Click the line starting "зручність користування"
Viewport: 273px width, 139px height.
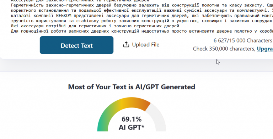click(x=142, y=21)
